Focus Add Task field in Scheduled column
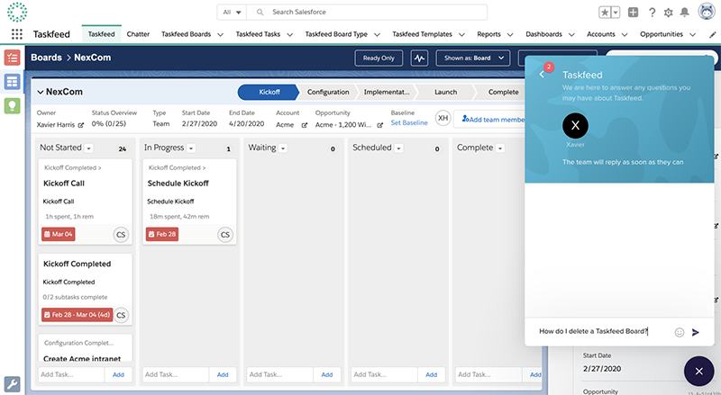Viewport: 721px width, 395px height. point(385,375)
